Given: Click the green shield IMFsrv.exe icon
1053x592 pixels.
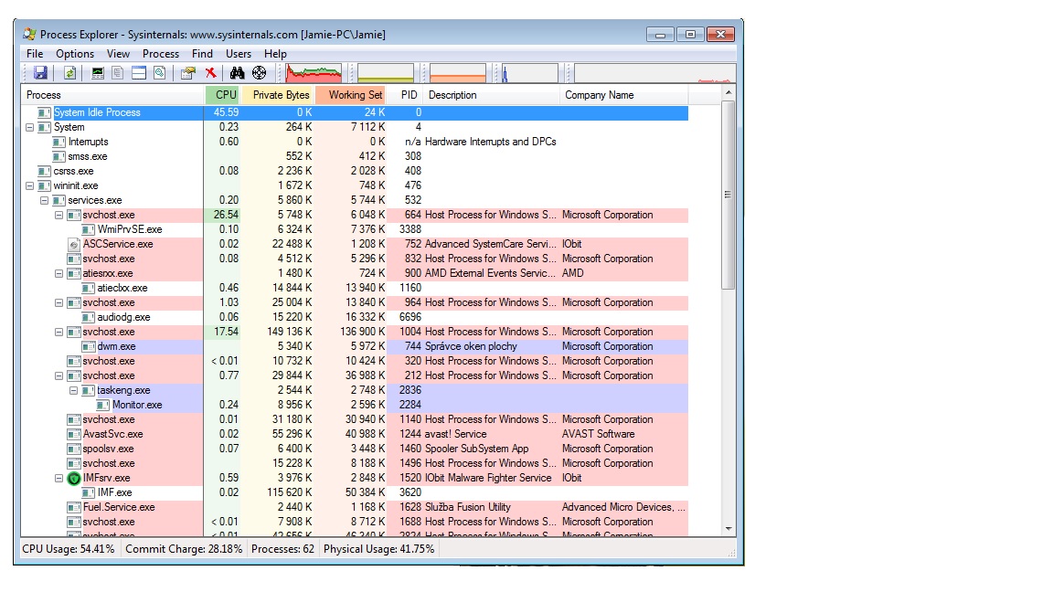Looking at the screenshot, I should 74,479.
